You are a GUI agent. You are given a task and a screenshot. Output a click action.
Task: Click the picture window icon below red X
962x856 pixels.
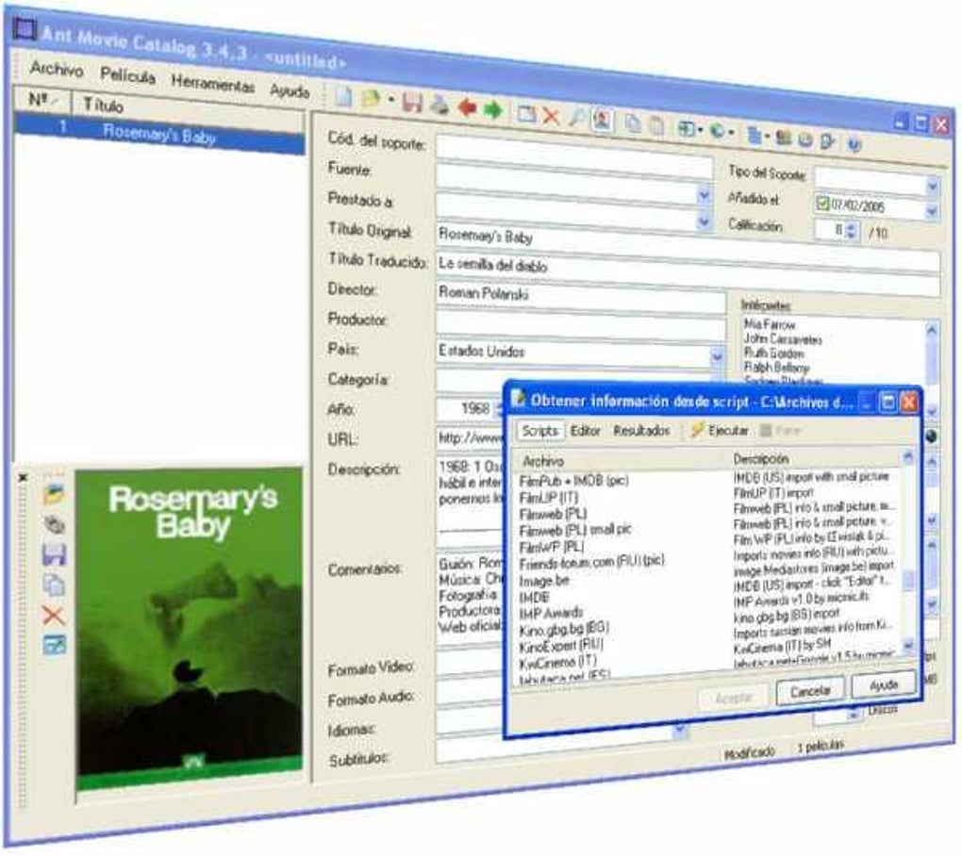[55, 645]
